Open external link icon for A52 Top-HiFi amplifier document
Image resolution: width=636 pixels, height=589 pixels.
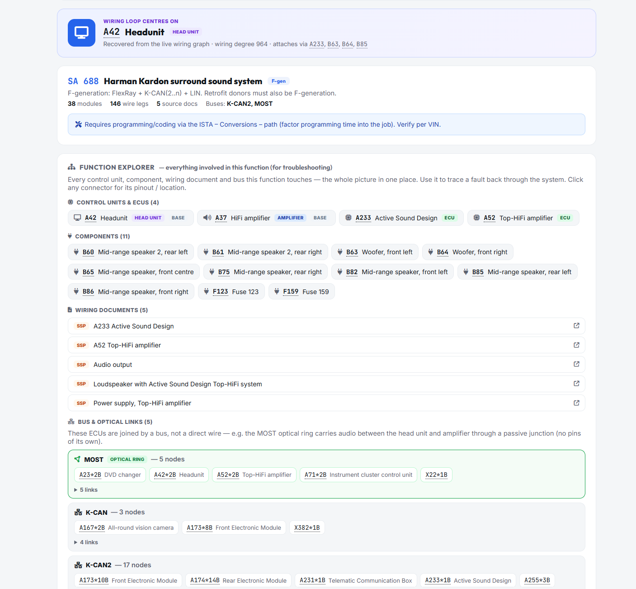pos(576,345)
